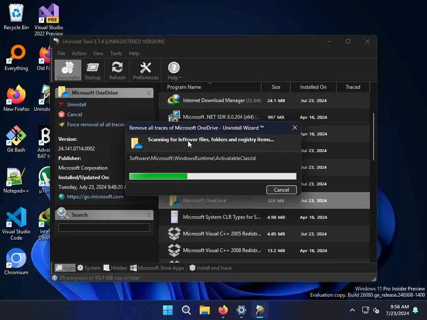Collapse the Search panel
Image resolution: width=427 pixels, height=320 pixels.
click(x=148, y=215)
